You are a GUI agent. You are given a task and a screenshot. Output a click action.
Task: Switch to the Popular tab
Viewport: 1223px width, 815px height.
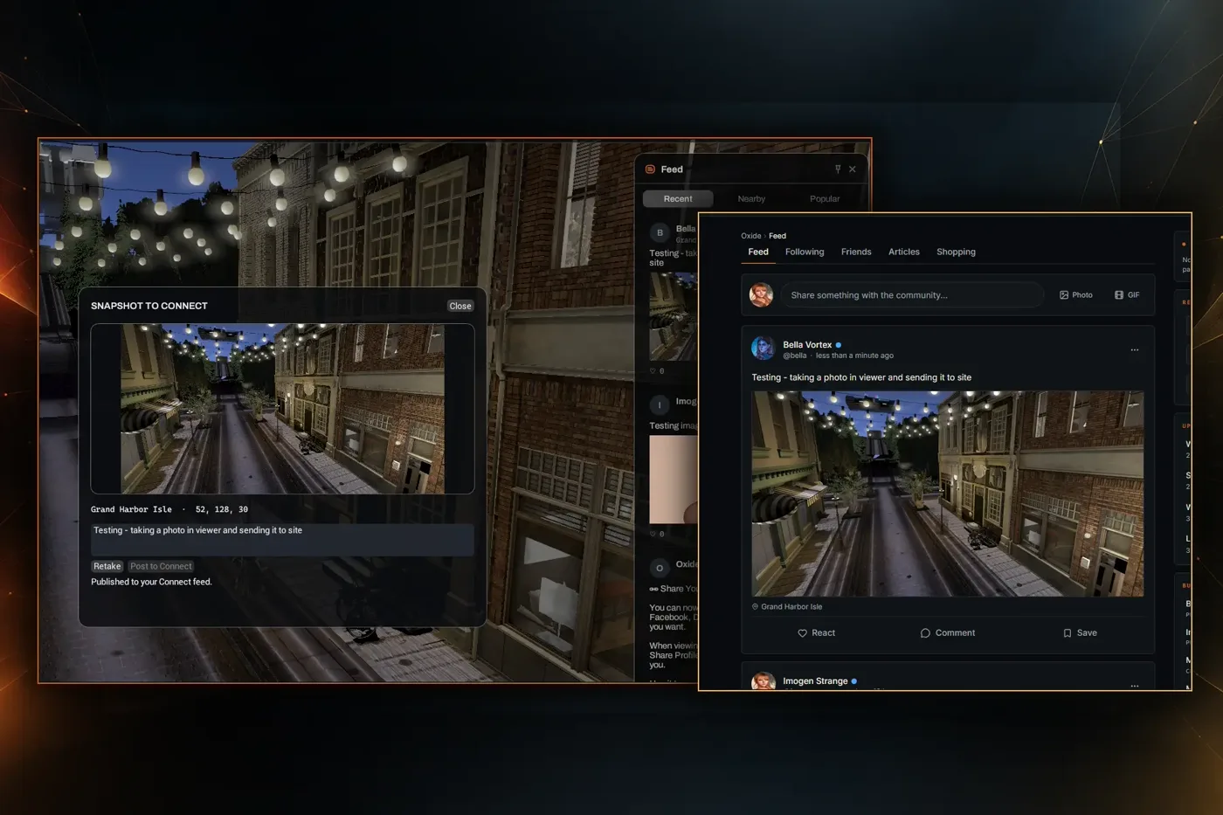(x=825, y=199)
